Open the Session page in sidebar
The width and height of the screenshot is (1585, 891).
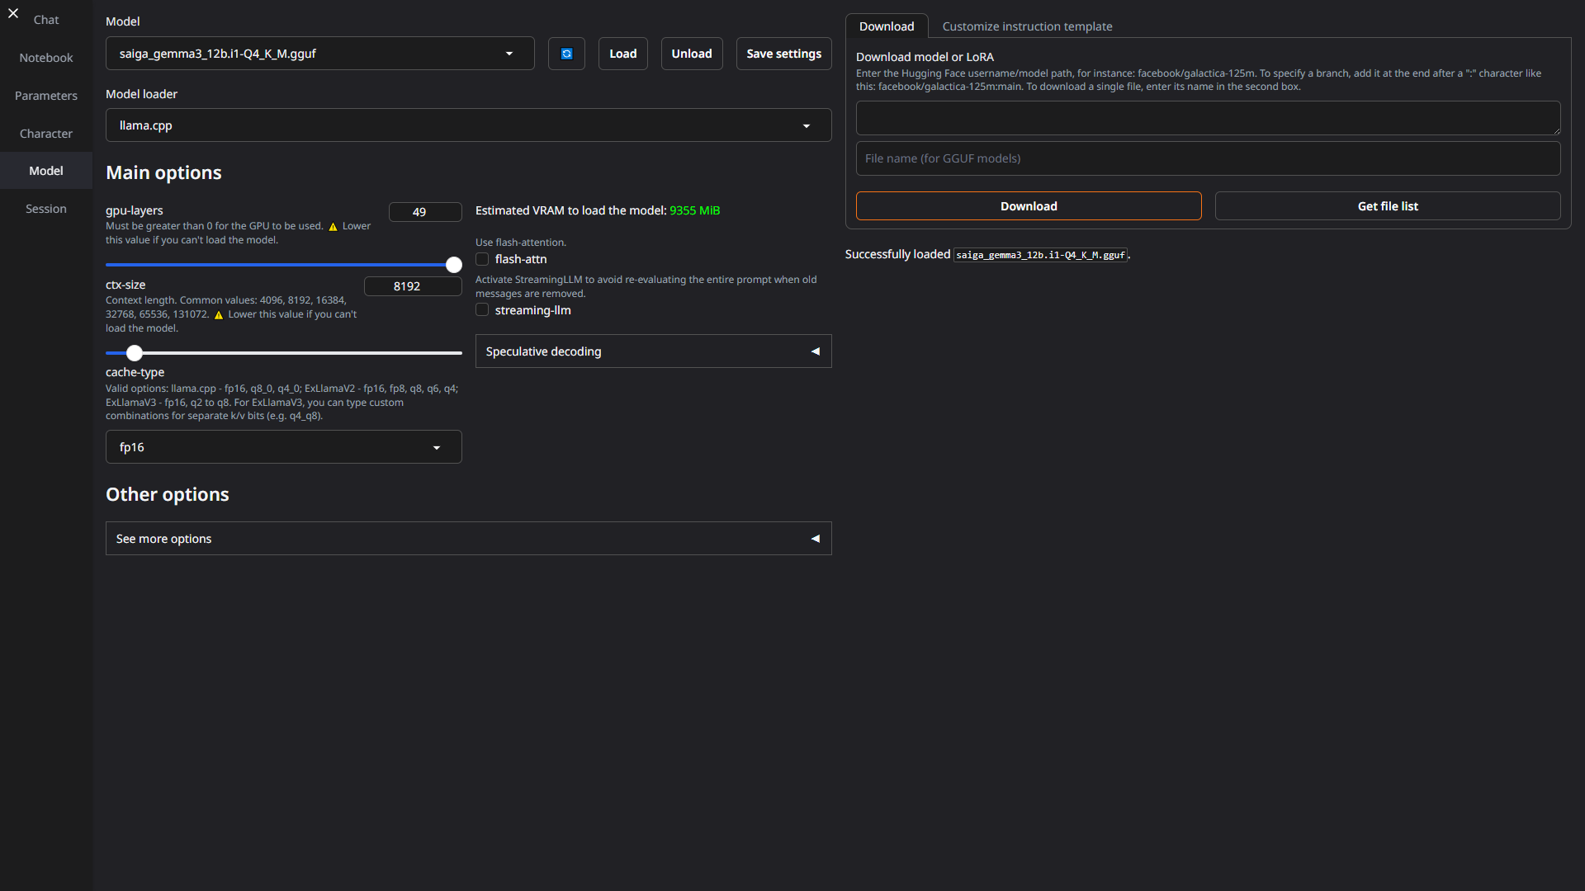click(46, 209)
